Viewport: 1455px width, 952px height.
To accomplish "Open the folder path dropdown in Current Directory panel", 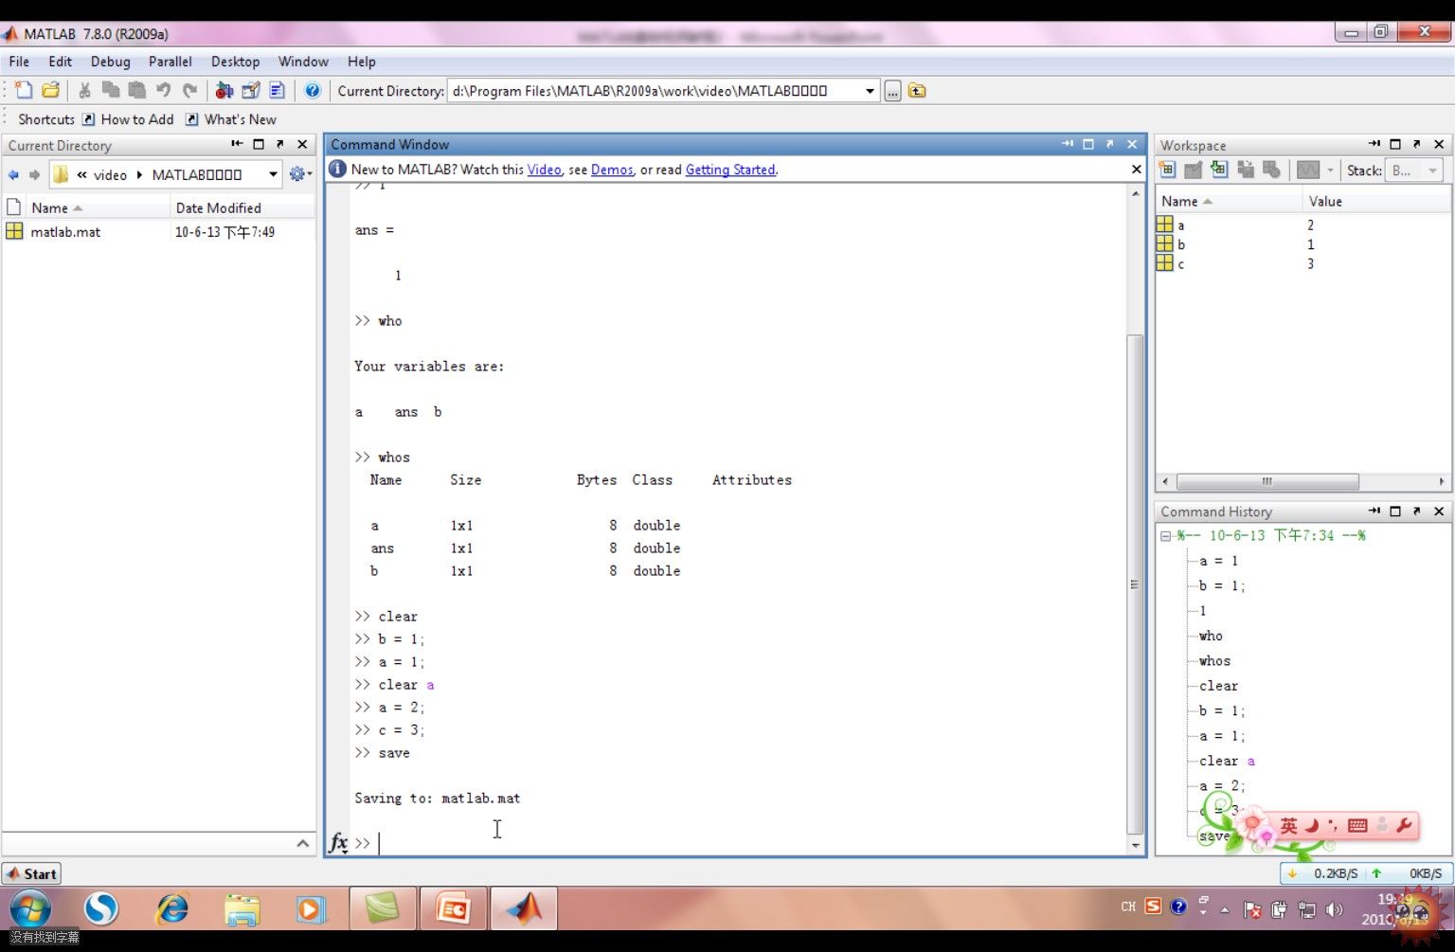I will (x=274, y=174).
